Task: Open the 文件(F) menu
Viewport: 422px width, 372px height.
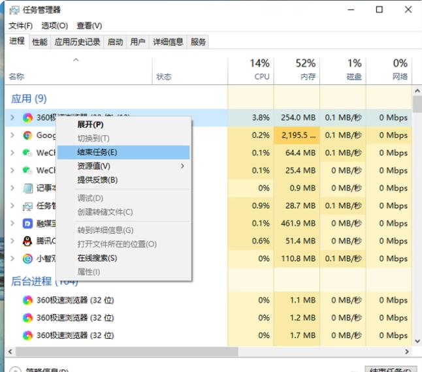Action: click(20, 26)
